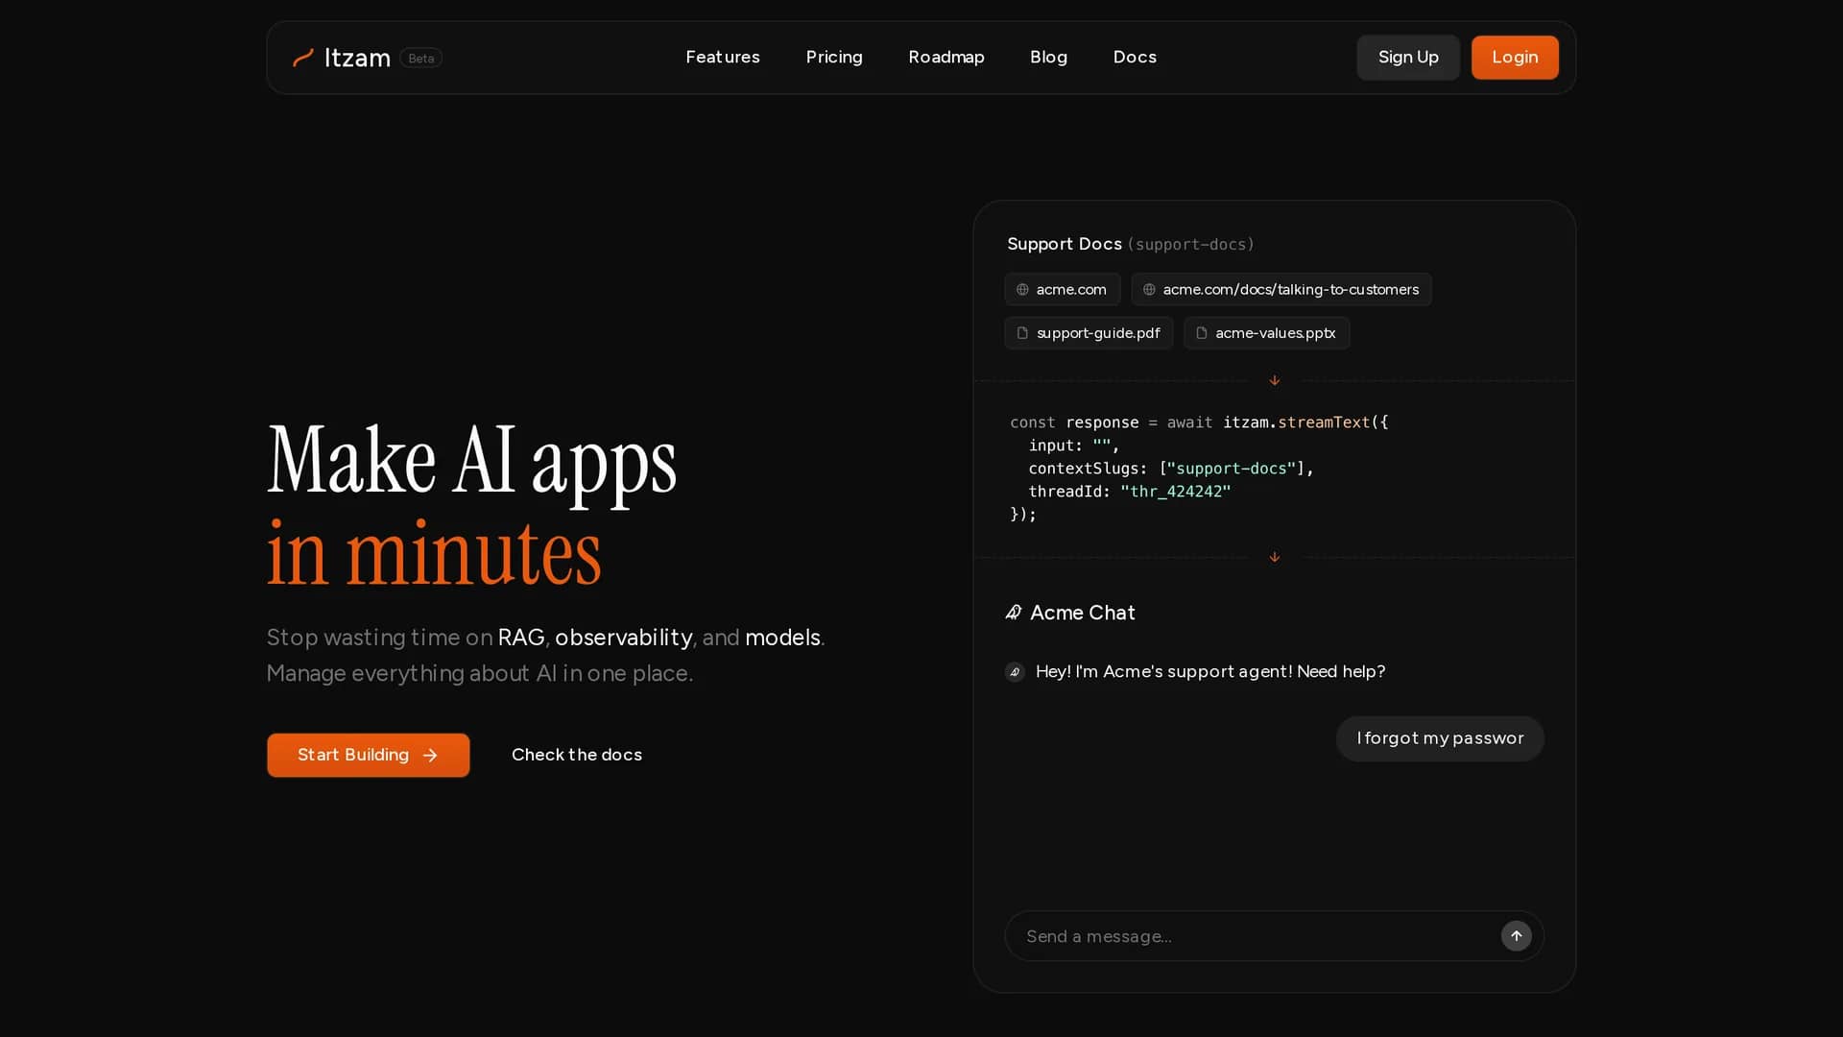Click the Support Docs heading

[1065, 244]
